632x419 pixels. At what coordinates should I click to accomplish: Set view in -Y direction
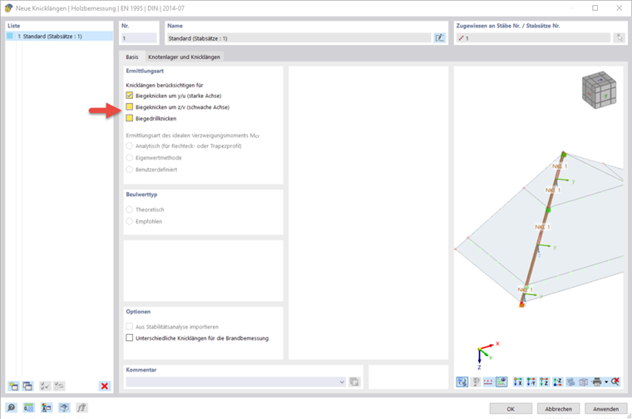(x=531, y=382)
